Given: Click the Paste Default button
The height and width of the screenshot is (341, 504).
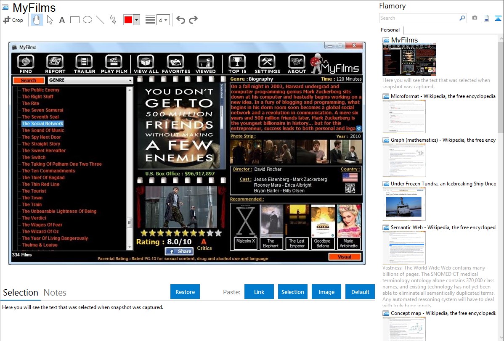Looking at the screenshot, I should click(360, 292).
